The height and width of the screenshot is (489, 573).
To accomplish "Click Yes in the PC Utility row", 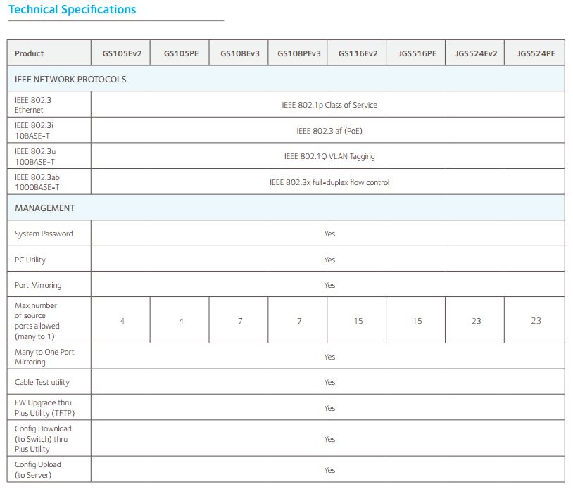I will coord(329,260).
